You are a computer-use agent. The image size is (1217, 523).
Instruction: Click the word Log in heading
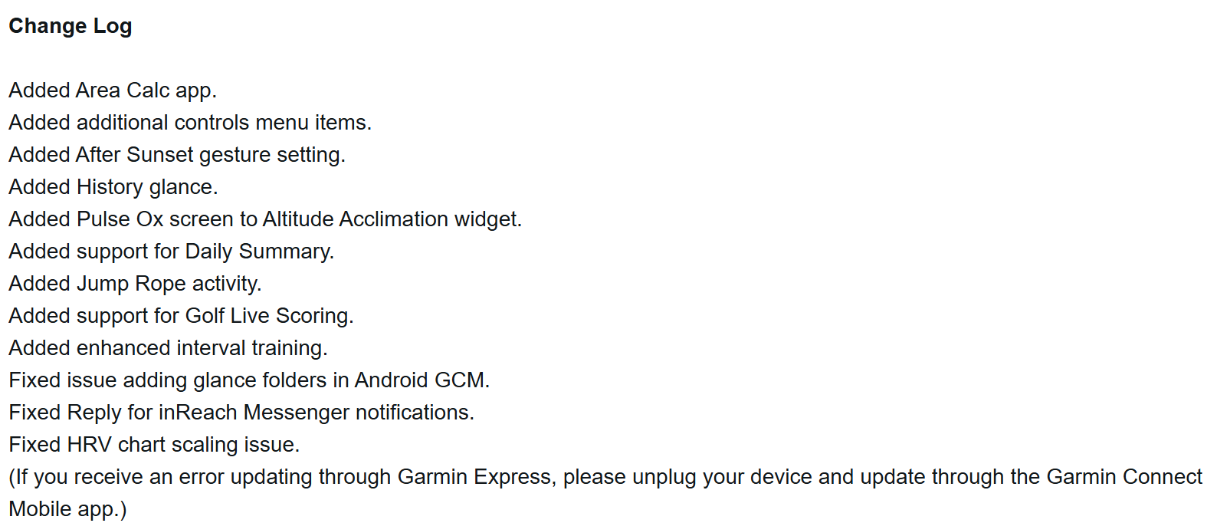point(113,26)
